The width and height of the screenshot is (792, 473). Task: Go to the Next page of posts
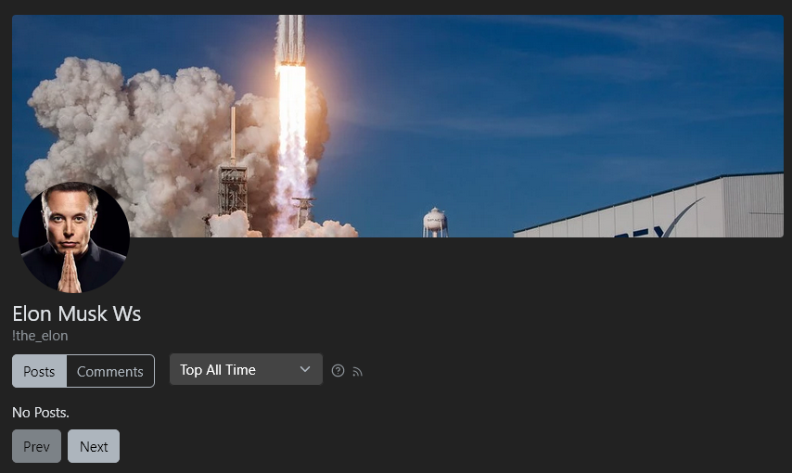(x=94, y=446)
